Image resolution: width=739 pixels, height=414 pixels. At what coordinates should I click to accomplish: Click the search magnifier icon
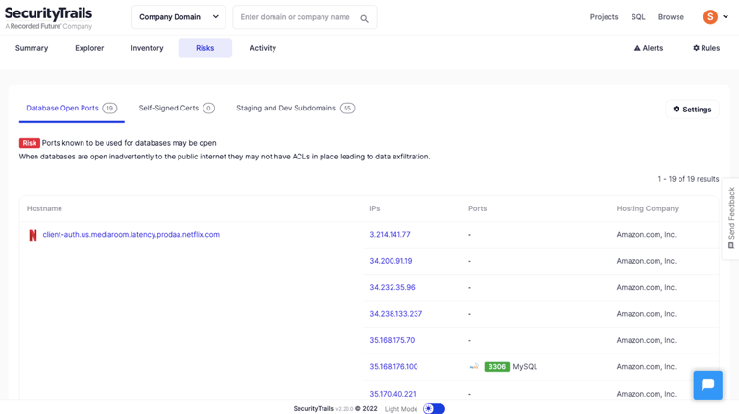pyautogui.click(x=364, y=19)
